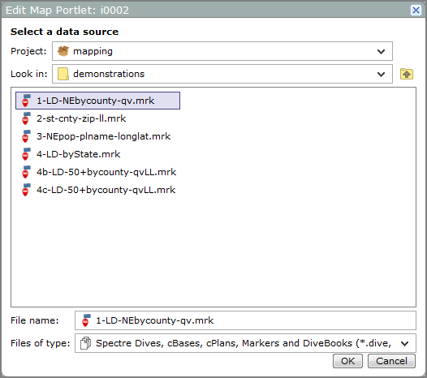Click the OK button
The height and width of the screenshot is (378, 427).
347,361
